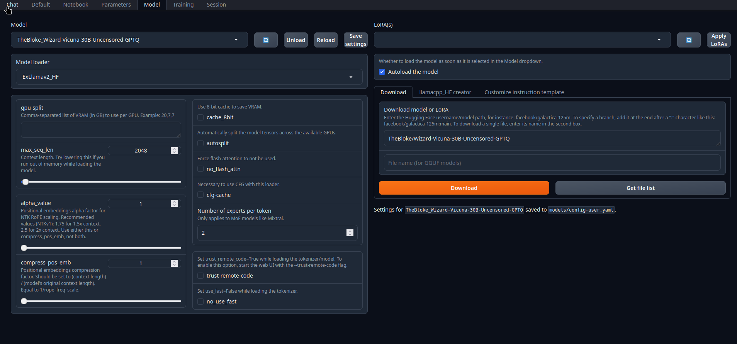Click the max_seq_len slider handle
Viewport: 737px width, 344px height.
point(25,182)
